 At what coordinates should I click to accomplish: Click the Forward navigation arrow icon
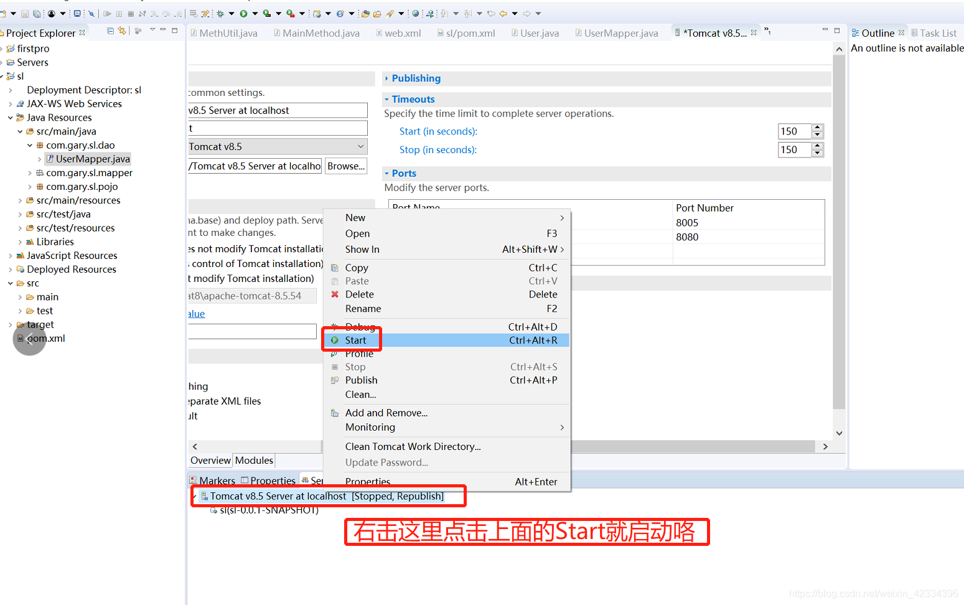coord(526,14)
